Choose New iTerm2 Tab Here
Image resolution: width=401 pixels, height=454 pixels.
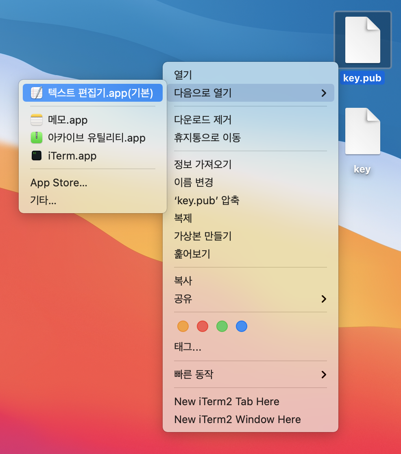tap(251, 402)
